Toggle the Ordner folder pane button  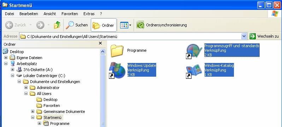tap(104, 25)
